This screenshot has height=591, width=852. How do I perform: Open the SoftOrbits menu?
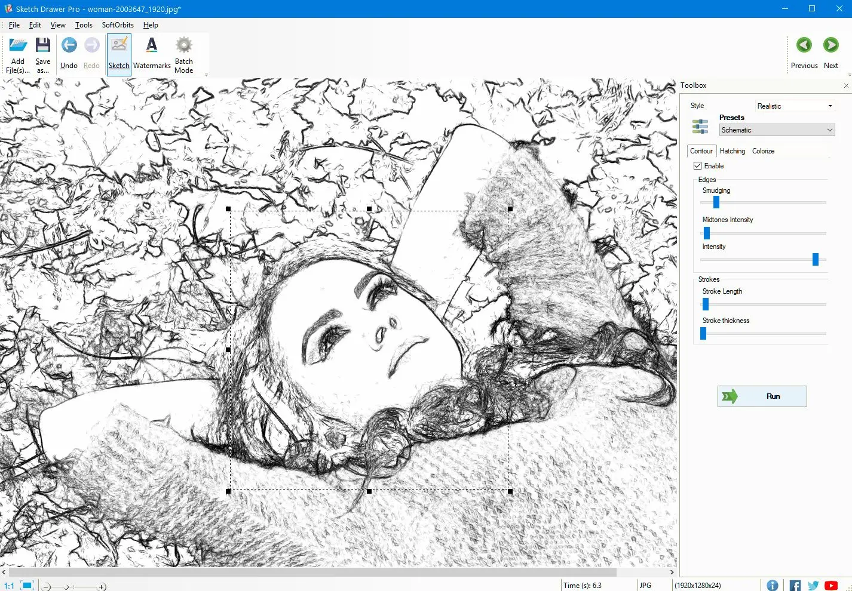117,25
